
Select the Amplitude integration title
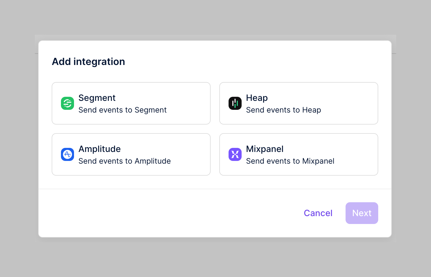100,149
